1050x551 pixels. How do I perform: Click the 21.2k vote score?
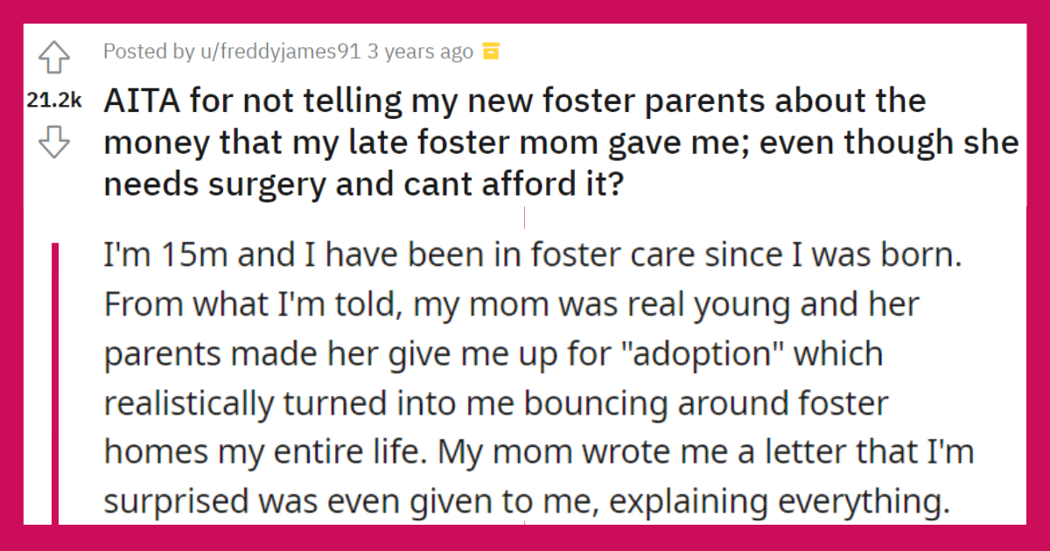(x=53, y=102)
